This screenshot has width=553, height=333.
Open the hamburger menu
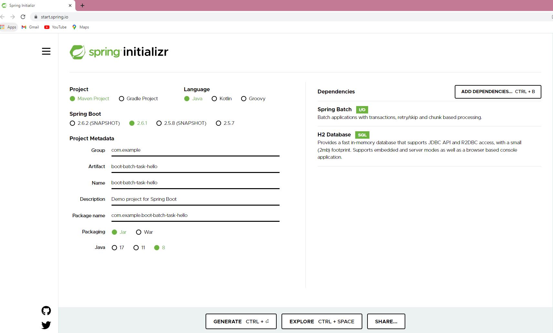pyautogui.click(x=46, y=51)
